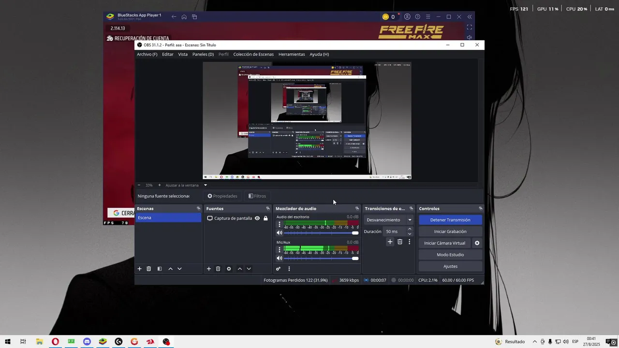
Task: Open Vista menu
Action: (x=183, y=54)
